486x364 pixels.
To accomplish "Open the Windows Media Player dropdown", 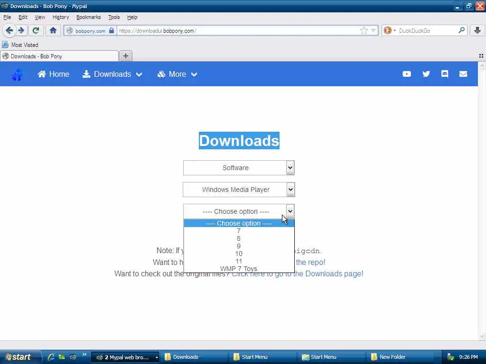I will [239, 190].
